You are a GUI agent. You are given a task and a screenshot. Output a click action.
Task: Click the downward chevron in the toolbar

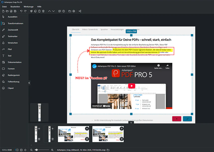pos(53,11)
